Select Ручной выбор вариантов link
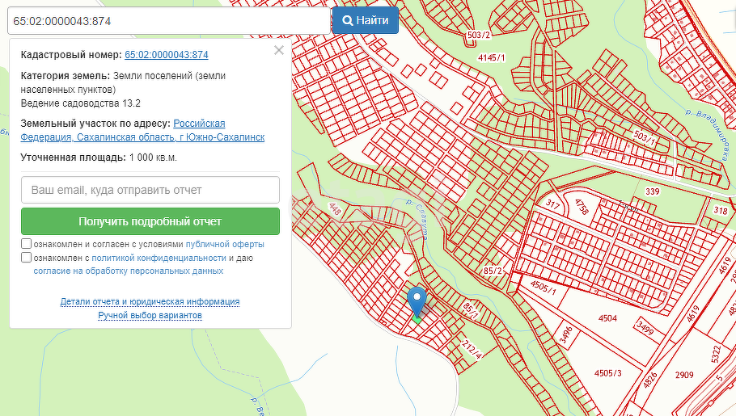 click(150, 315)
